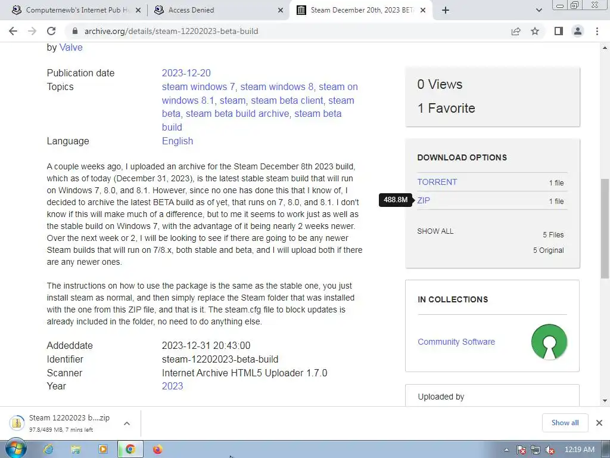Click the '1 Favorite' text
Screen dimensions: 610x458
446,108
